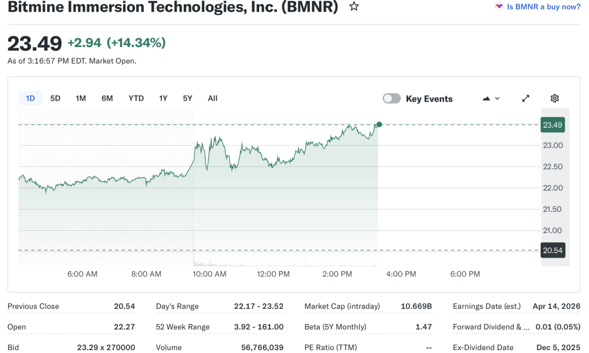Click the mountain chart type icon
Screen dimensions: 589x353
point(487,98)
